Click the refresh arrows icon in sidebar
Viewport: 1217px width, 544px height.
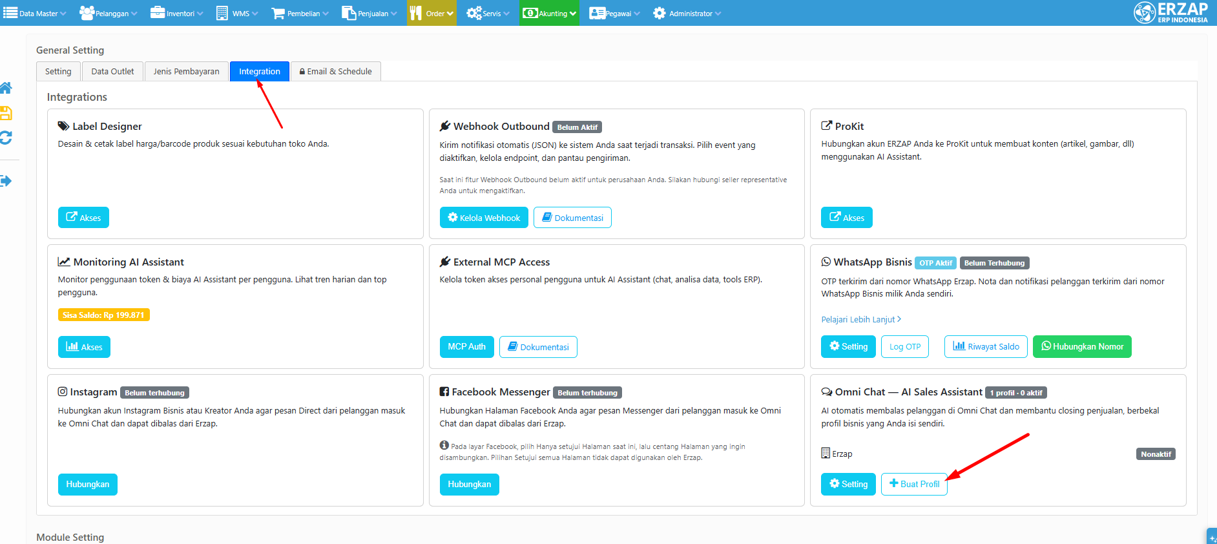6,138
